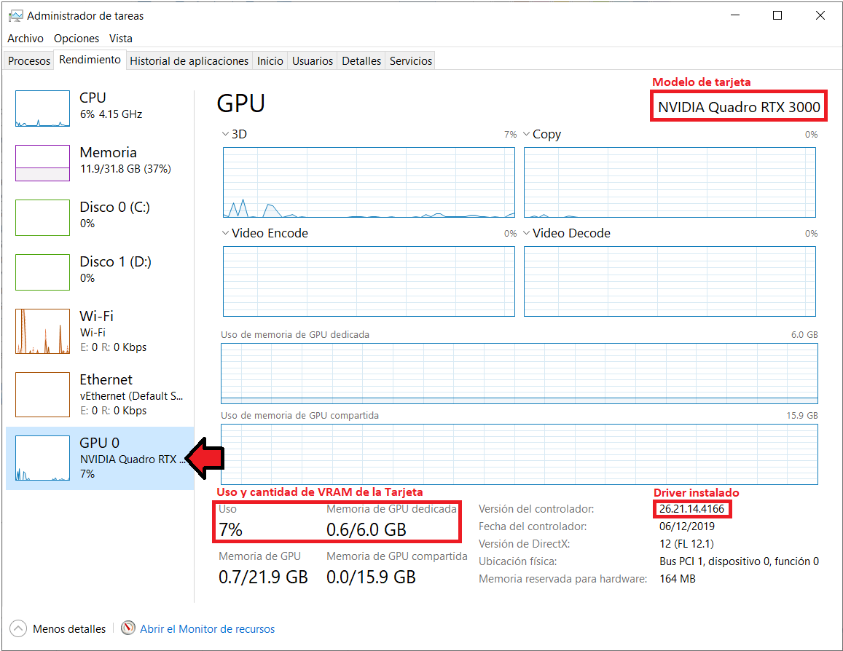Click the Video Encode usage graph

(x=369, y=282)
